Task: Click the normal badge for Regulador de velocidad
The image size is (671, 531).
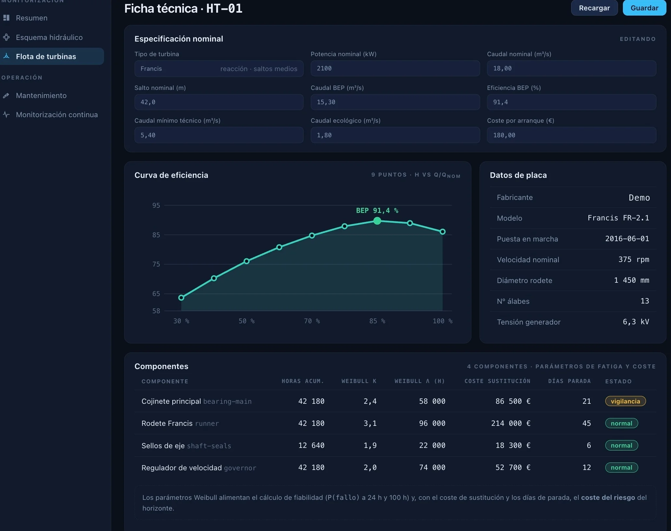Action: pos(621,467)
